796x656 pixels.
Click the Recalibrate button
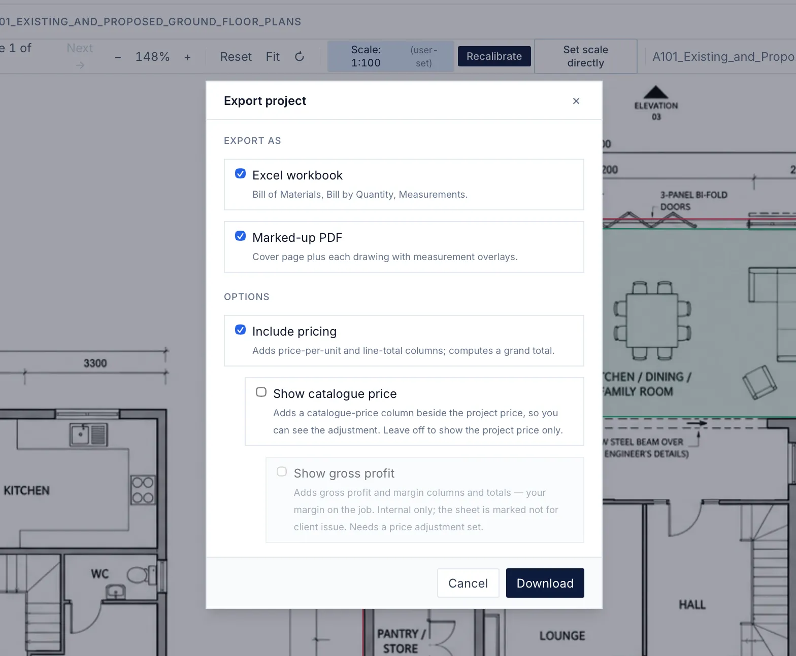[494, 56]
